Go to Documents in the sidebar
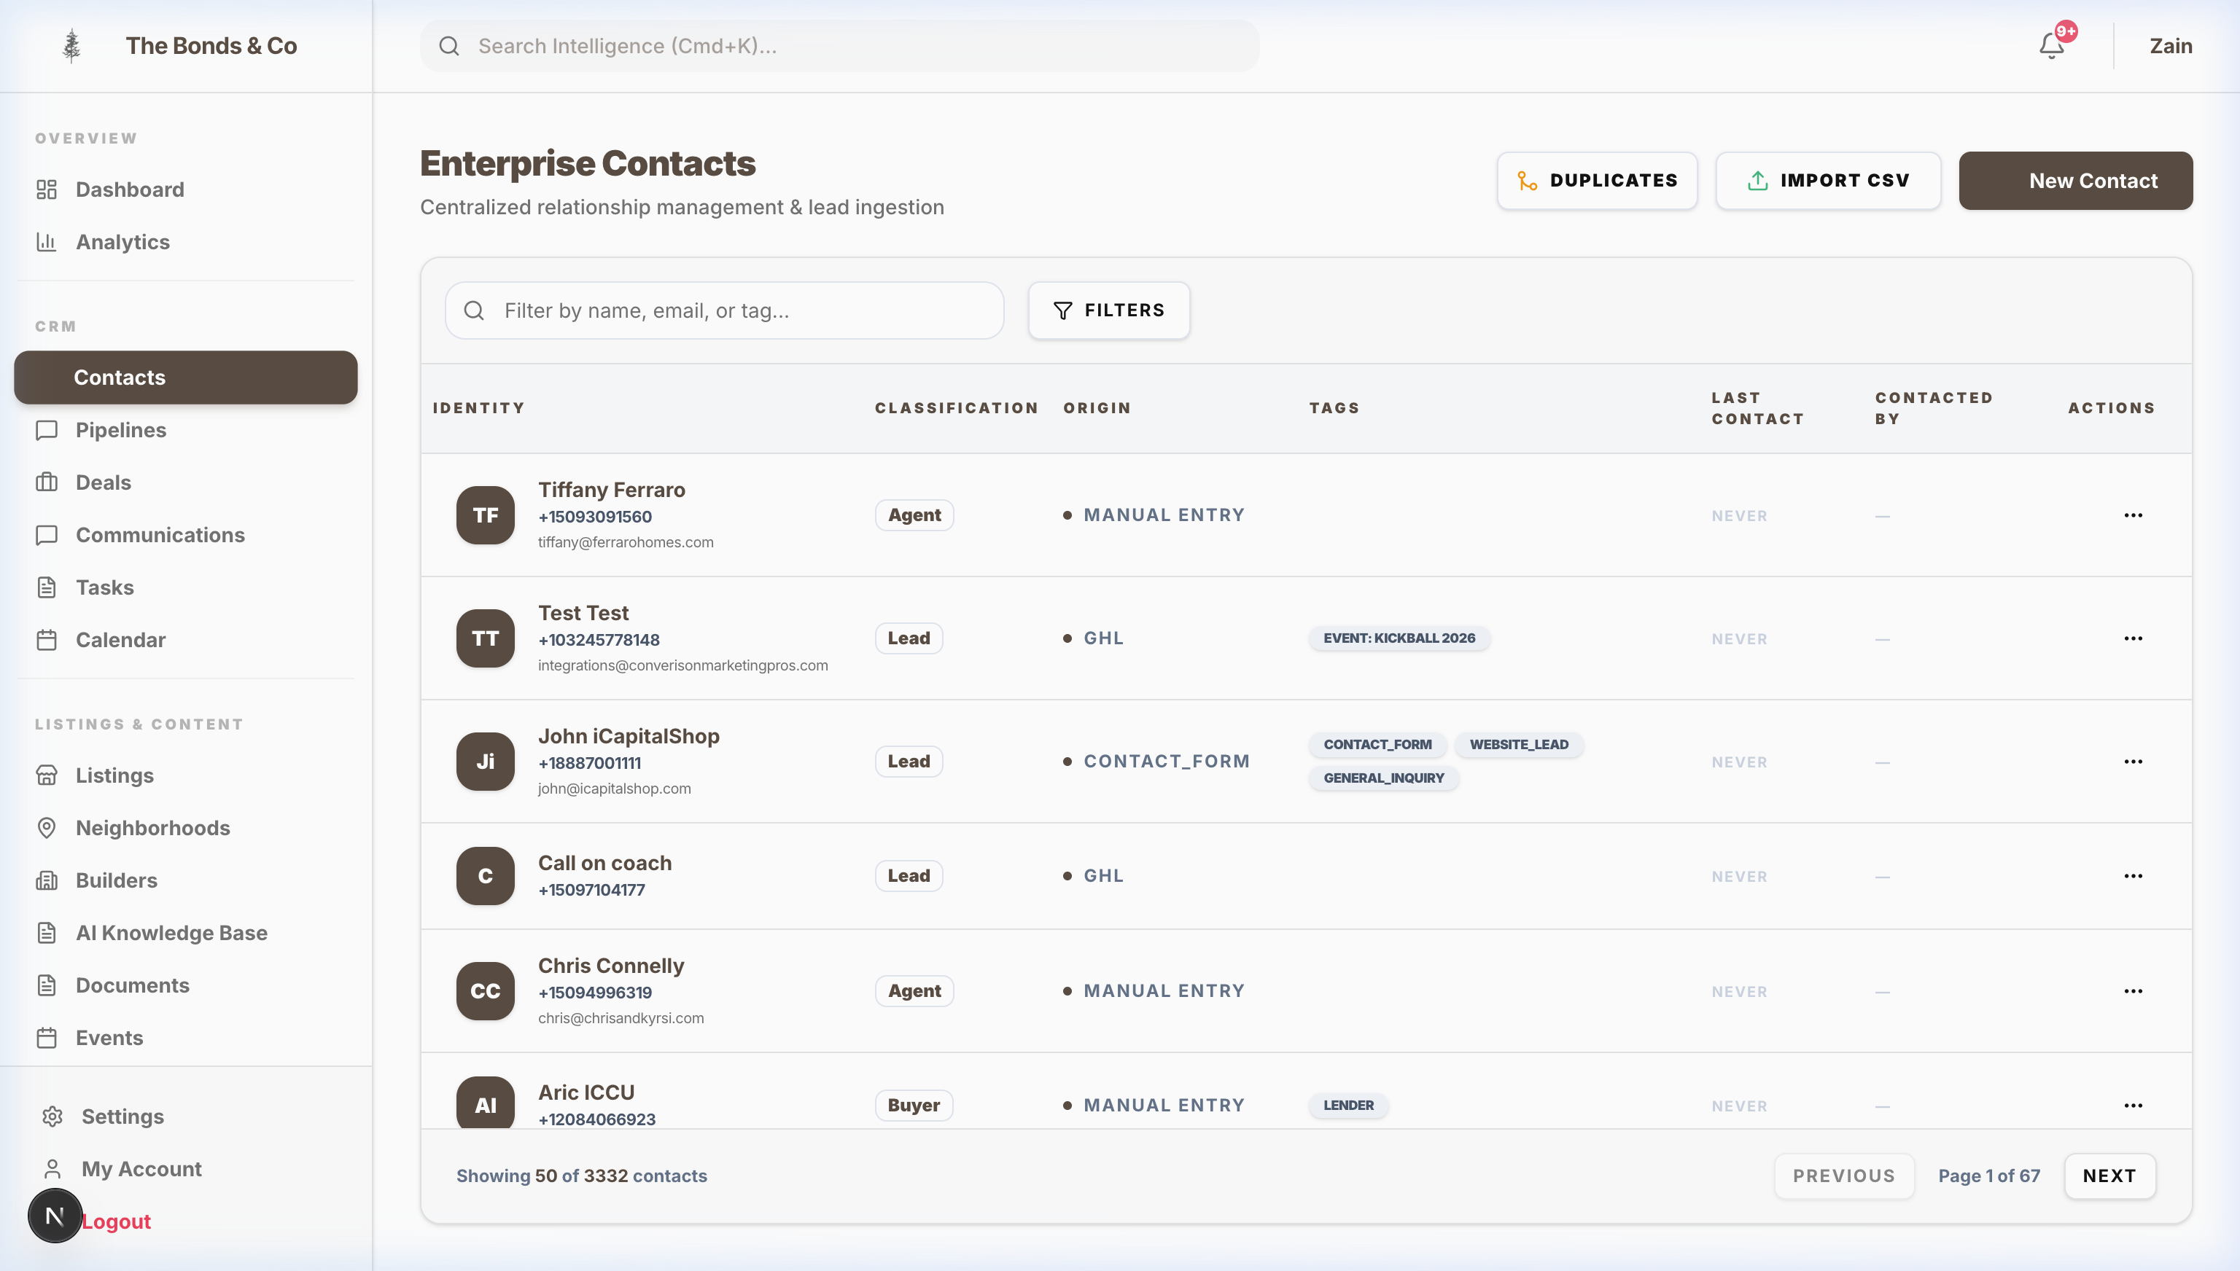The height and width of the screenshot is (1271, 2240). pos(186,985)
